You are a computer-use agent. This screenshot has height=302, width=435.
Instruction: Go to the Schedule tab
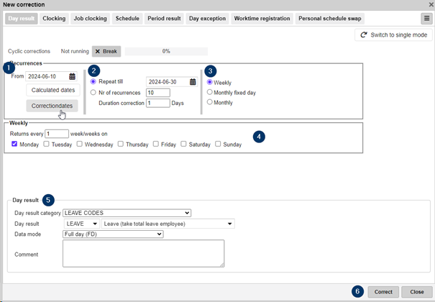(127, 19)
